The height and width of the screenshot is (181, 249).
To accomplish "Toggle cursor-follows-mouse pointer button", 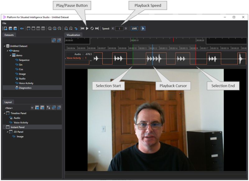I will [x=143, y=28].
